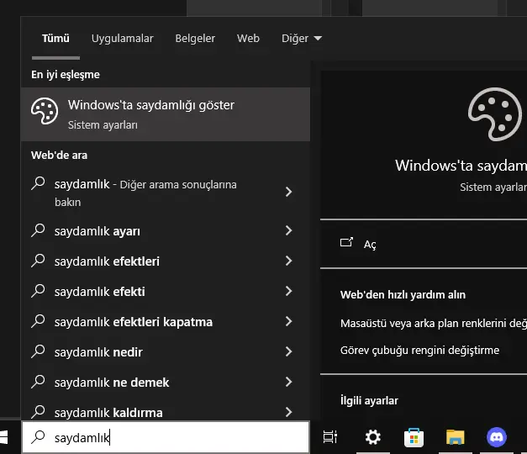The image size is (527, 454).
Task: Expand chevron for 'saydamlık efektleri'
Action: 288,261
